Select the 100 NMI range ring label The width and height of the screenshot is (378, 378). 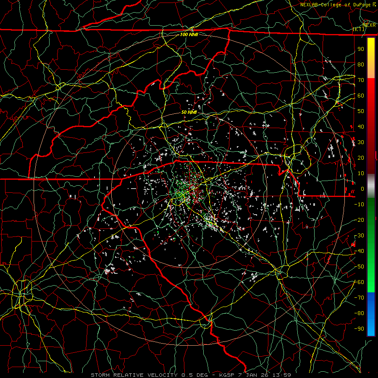pos(189,34)
